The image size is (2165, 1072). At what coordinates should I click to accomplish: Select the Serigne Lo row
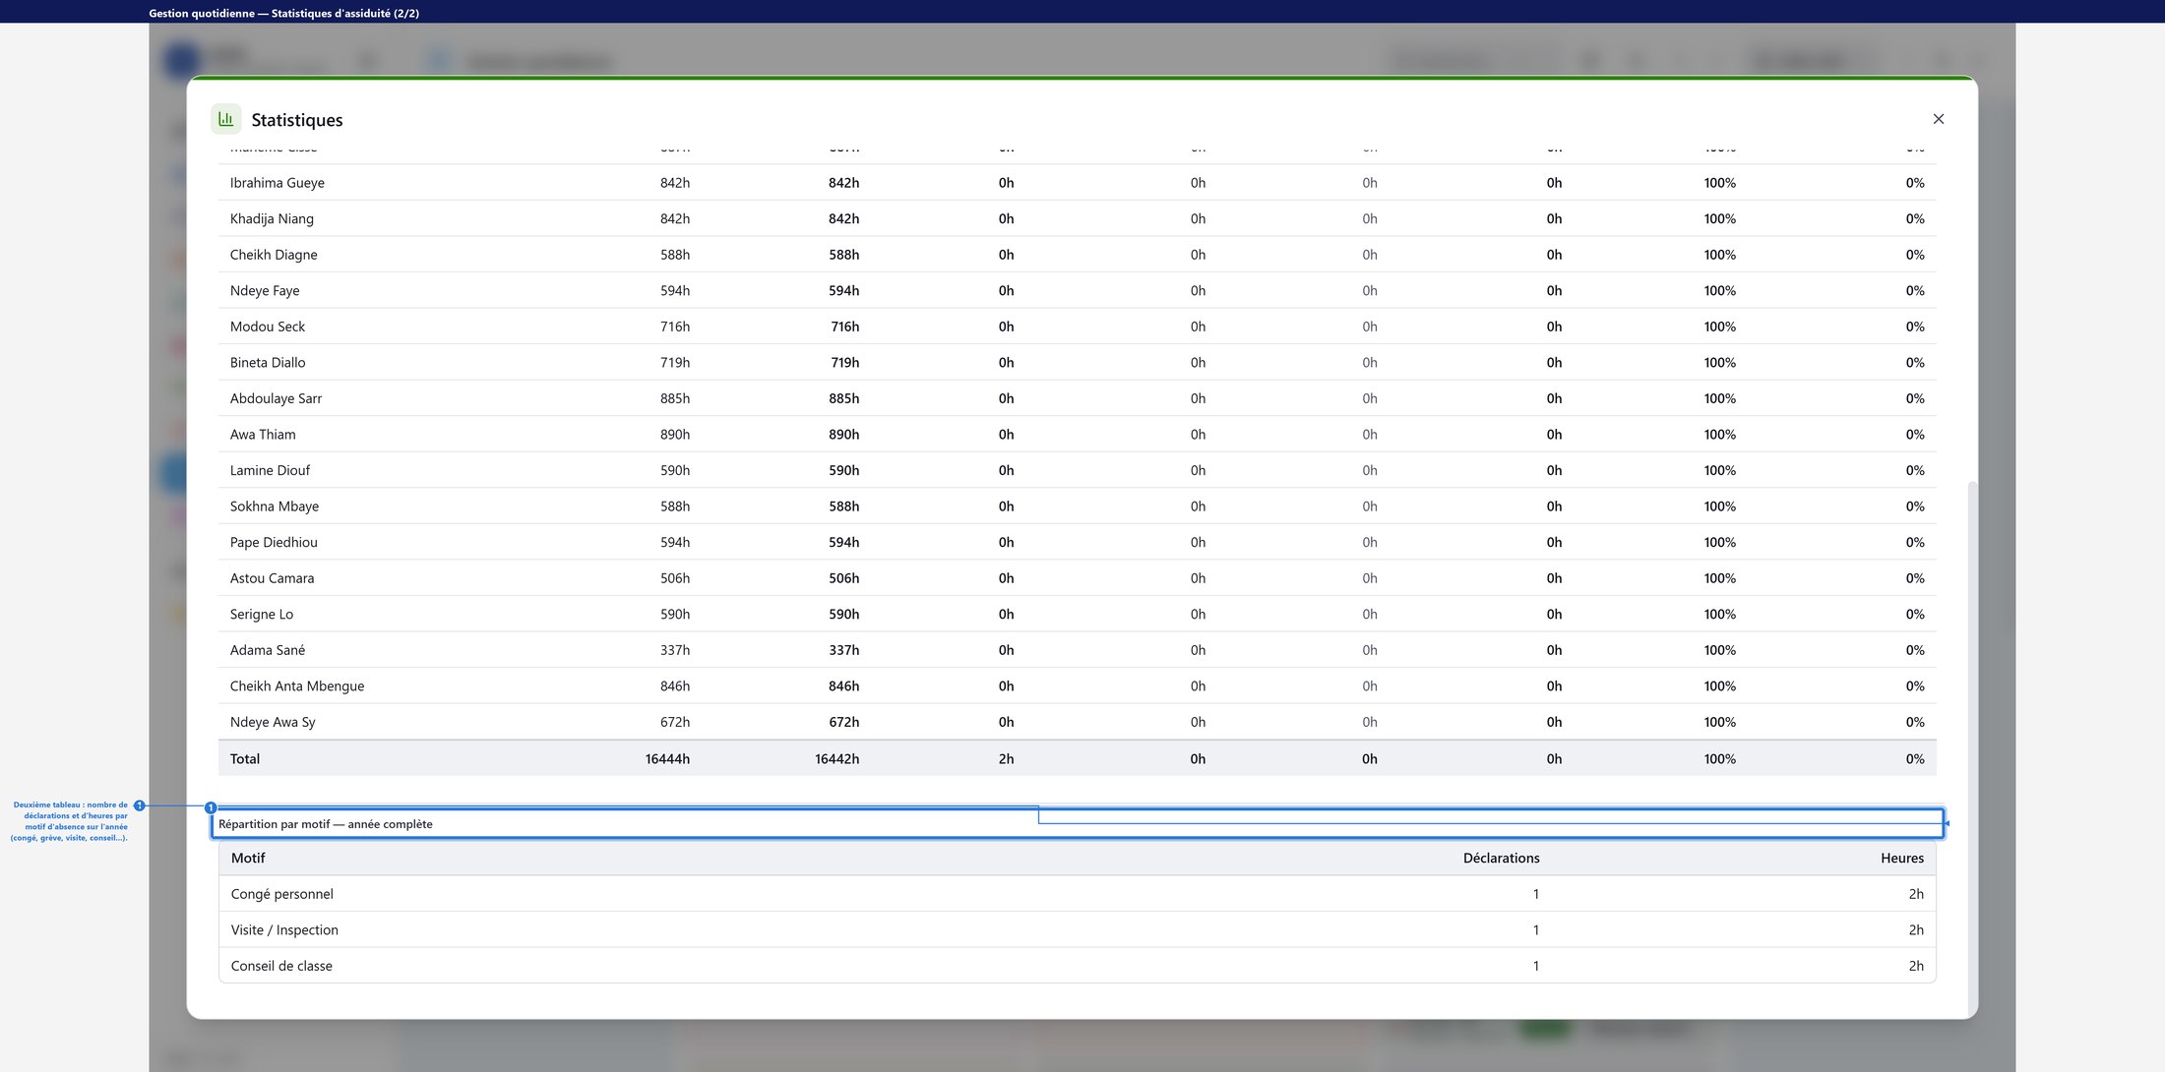(x=1077, y=614)
